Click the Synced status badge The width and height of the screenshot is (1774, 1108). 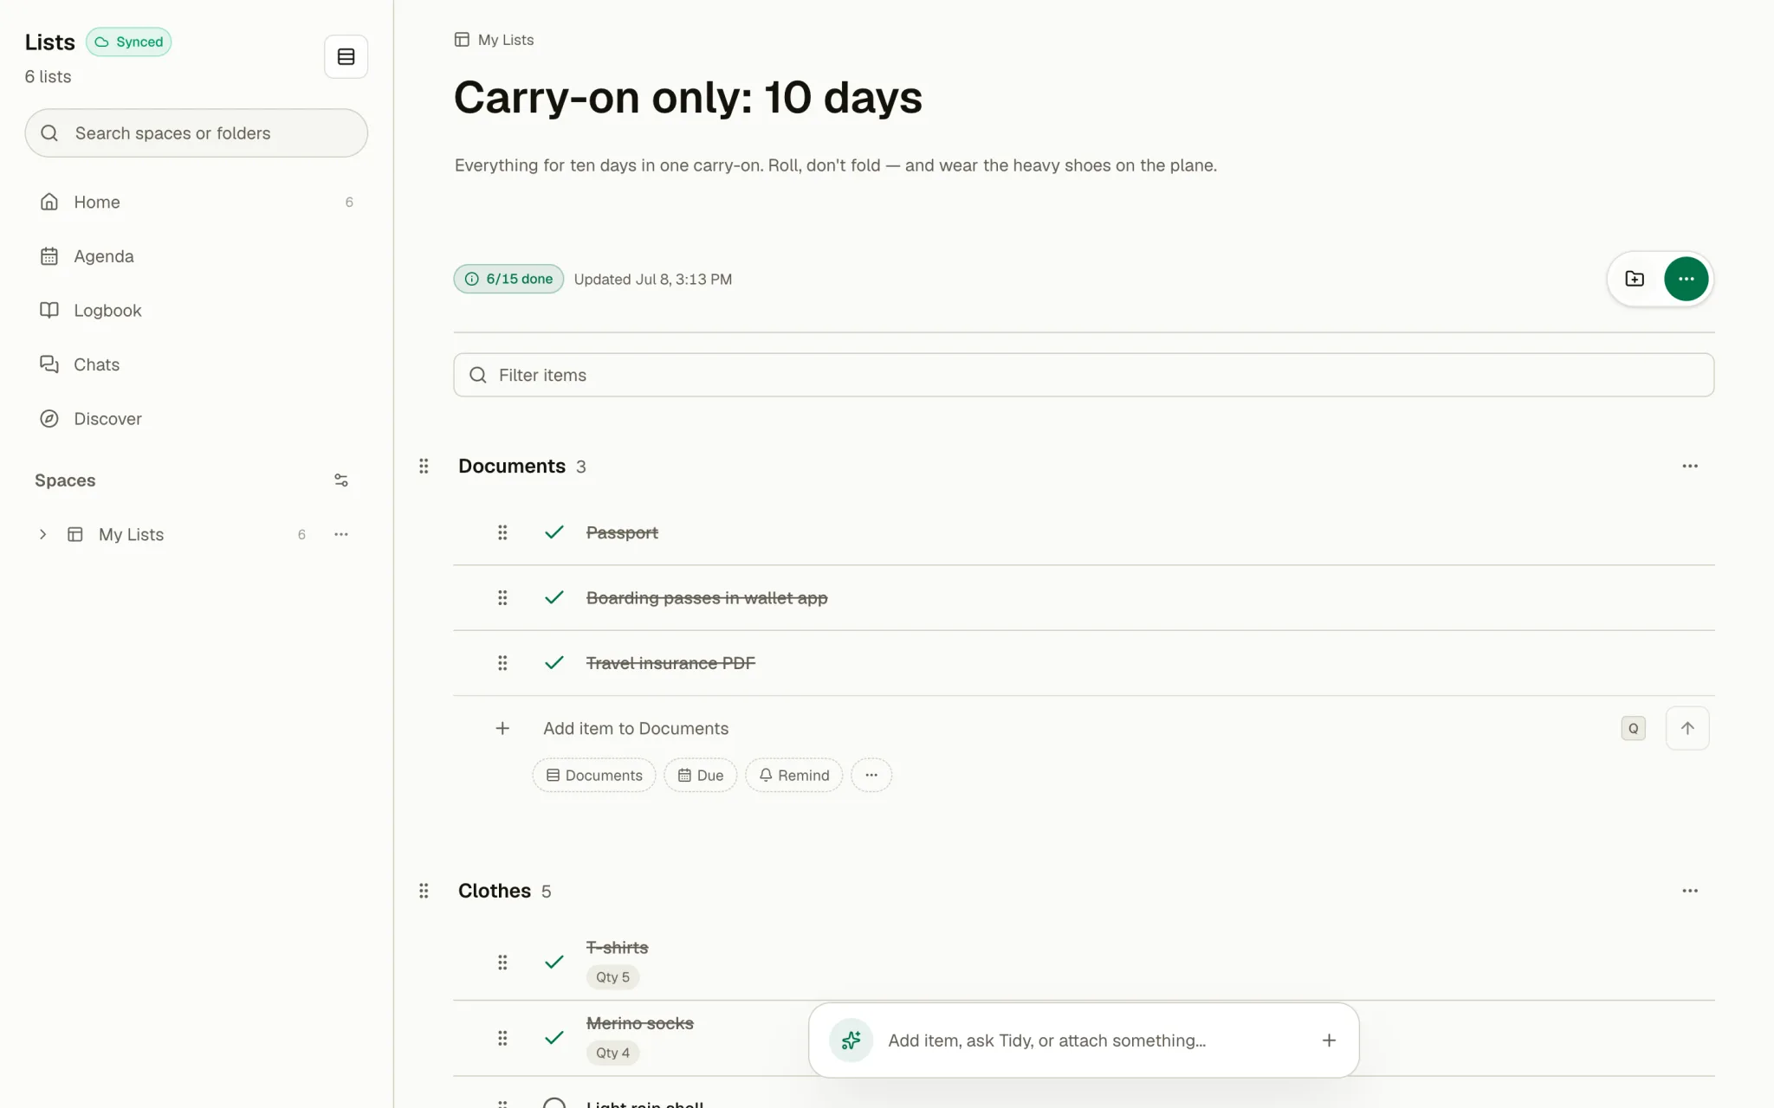(128, 42)
